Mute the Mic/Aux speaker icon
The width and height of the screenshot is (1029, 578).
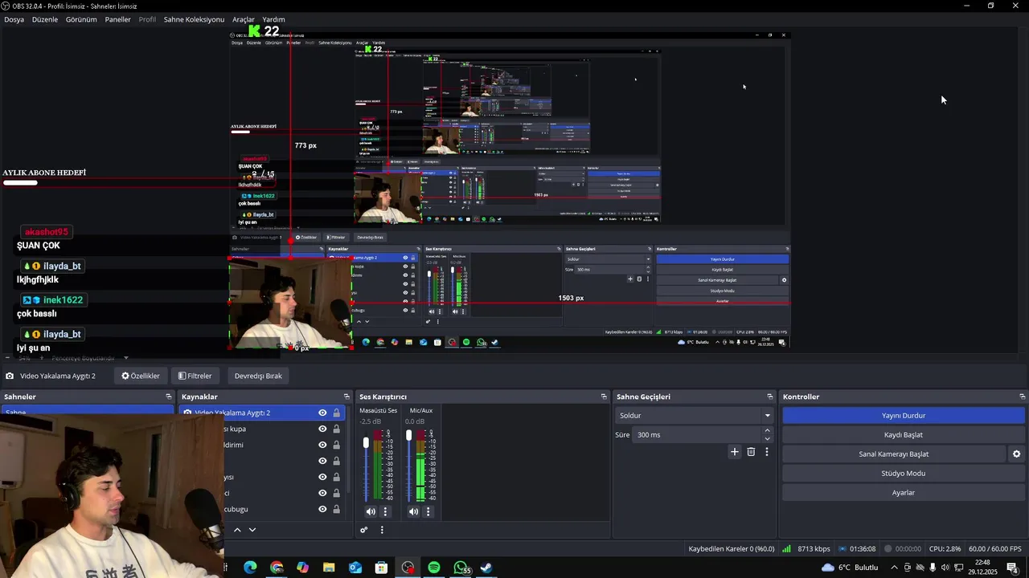tap(413, 511)
